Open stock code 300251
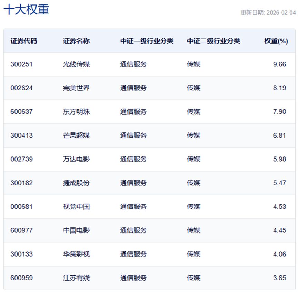 (x=21, y=64)
